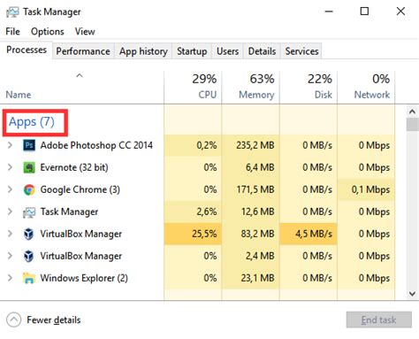
Task: Click the 0,1 Mbps network cell
Action: pos(366,189)
